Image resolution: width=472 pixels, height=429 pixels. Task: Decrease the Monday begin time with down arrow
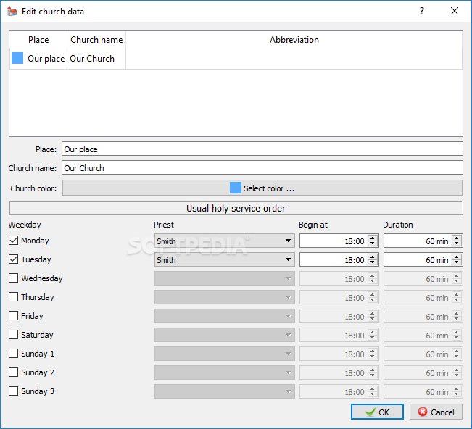(373, 244)
